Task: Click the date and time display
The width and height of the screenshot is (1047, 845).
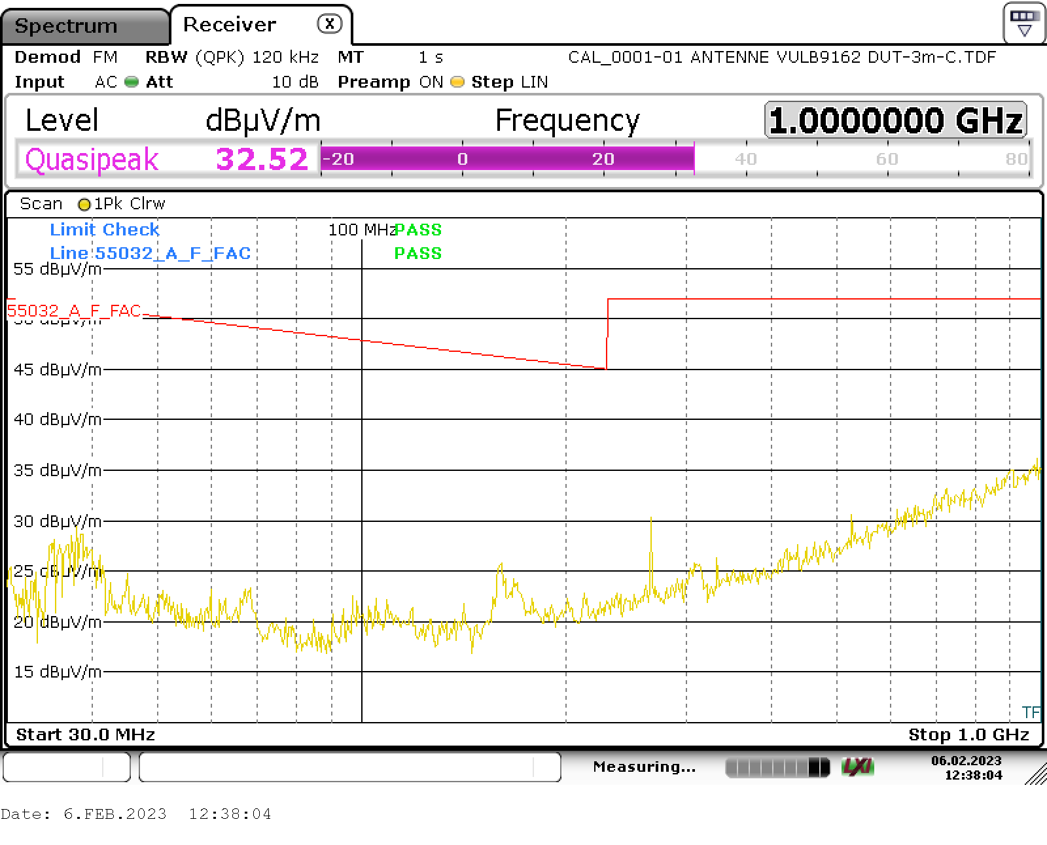Action: pos(967,768)
